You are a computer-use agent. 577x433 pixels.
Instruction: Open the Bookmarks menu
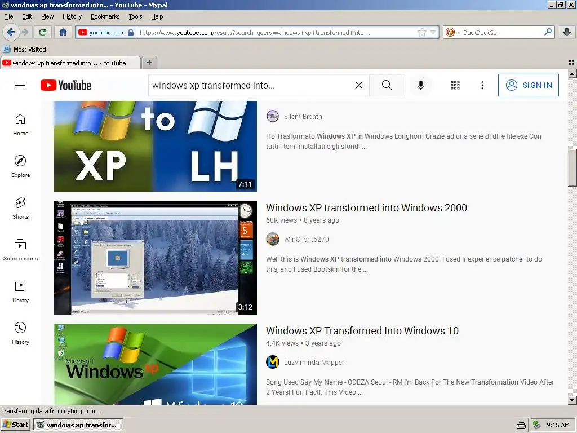pyautogui.click(x=105, y=16)
